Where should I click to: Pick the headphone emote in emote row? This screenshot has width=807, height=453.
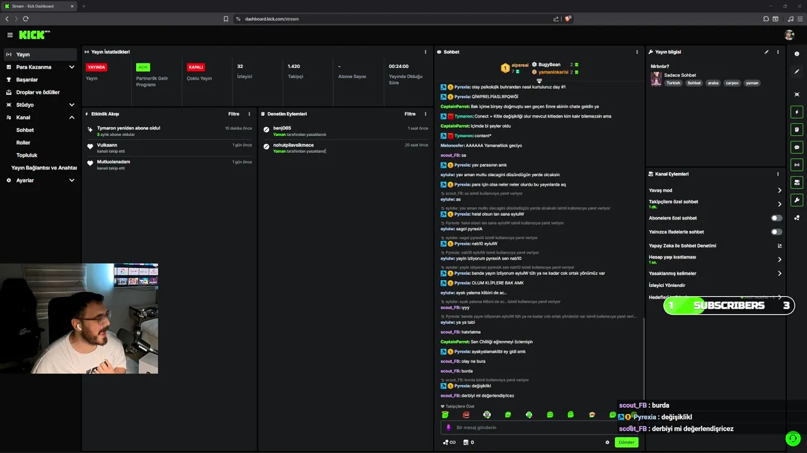pyautogui.click(x=487, y=415)
